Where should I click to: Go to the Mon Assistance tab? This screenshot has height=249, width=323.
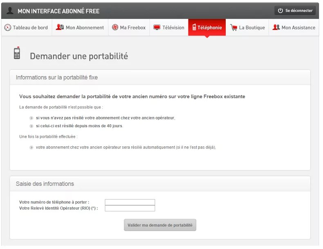point(294,27)
